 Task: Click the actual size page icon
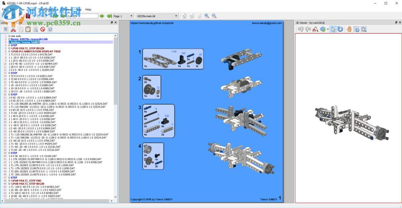tap(199, 16)
